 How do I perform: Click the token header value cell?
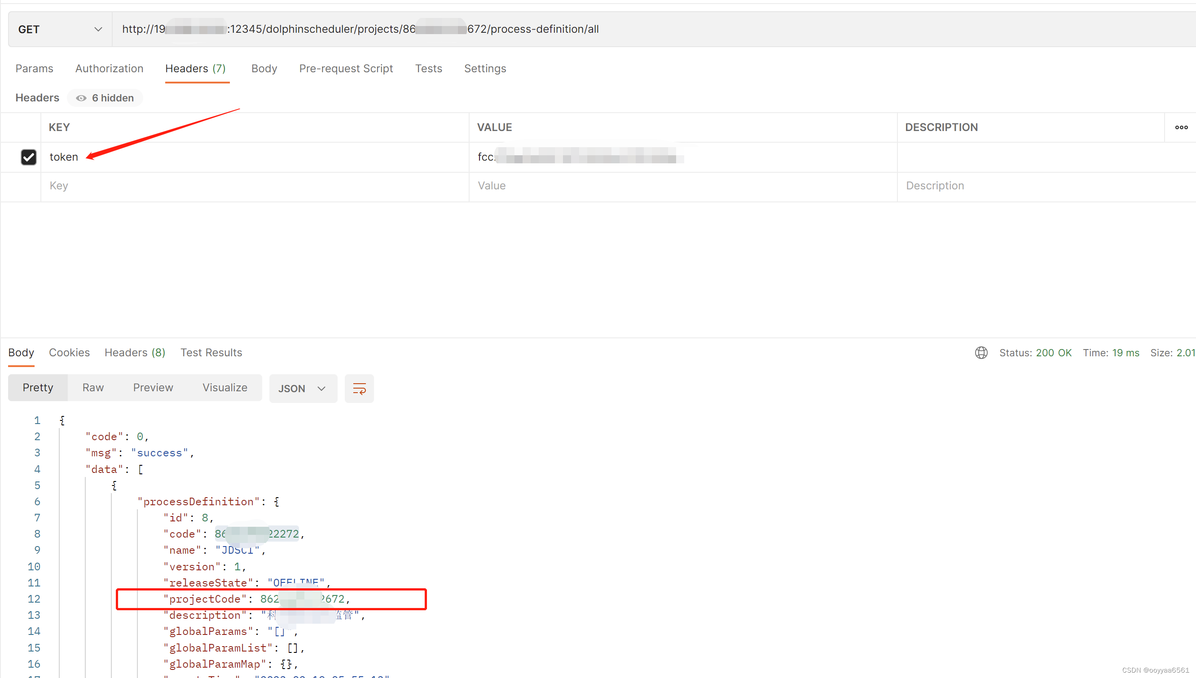tap(683, 157)
